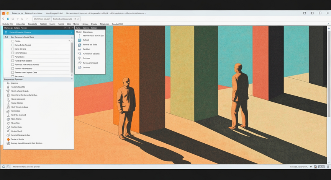Click the graph-like icon next to 'Eachituts'

point(79,49)
